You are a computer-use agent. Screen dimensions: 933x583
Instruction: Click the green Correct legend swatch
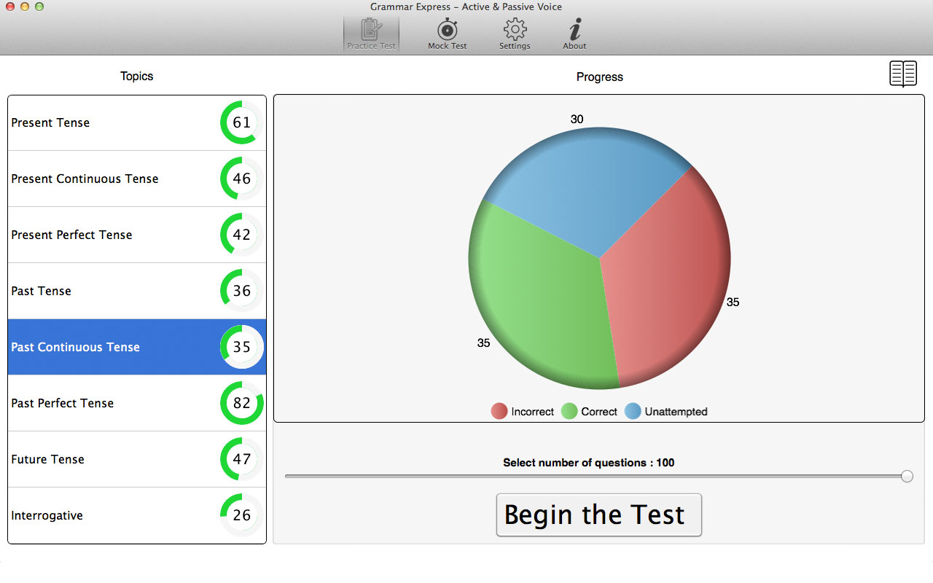tap(569, 412)
